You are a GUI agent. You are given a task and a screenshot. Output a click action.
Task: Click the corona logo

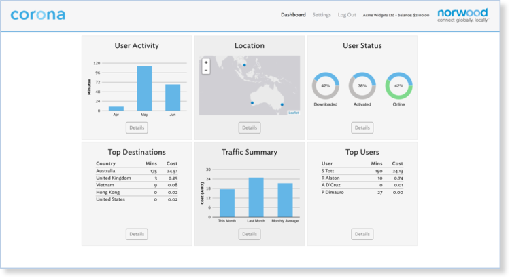(38, 14)
